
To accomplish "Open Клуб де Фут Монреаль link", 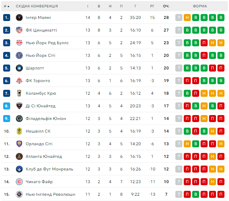I will click(49, 169).
